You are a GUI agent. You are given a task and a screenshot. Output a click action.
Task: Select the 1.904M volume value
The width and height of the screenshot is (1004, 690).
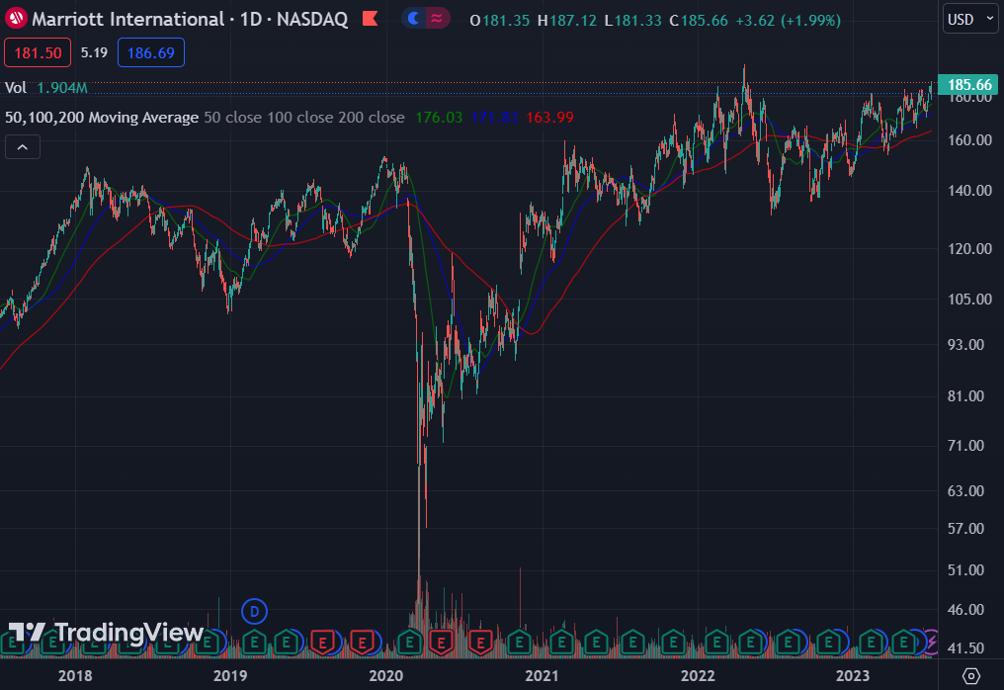pos(62,88)
